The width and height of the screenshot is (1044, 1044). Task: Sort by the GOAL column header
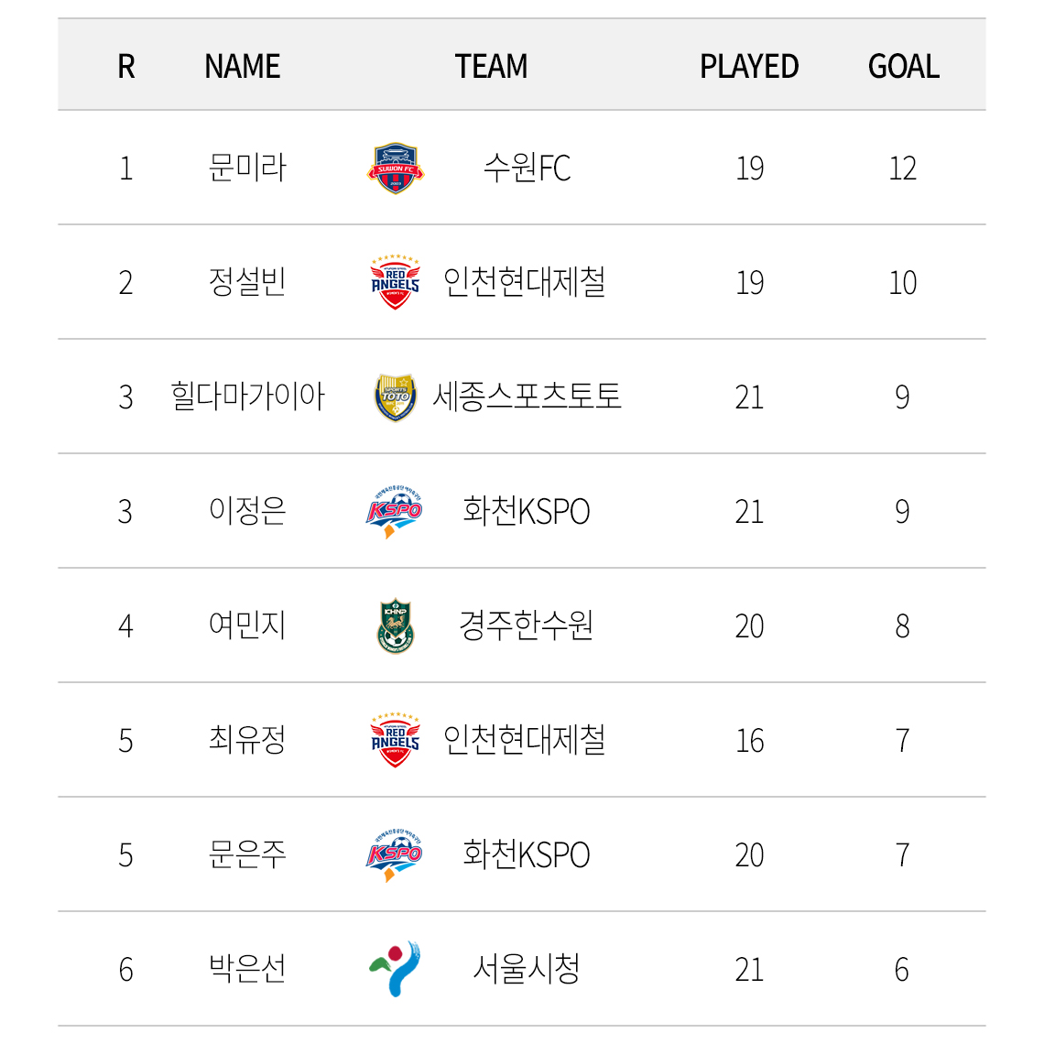[x=904, y=67]
